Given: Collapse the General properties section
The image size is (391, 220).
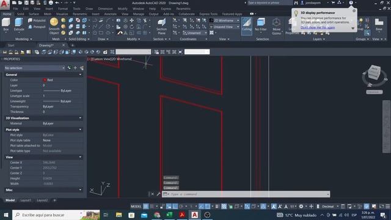Looking at the screenshot, I should pyautogui.click(x=80, y=75).
